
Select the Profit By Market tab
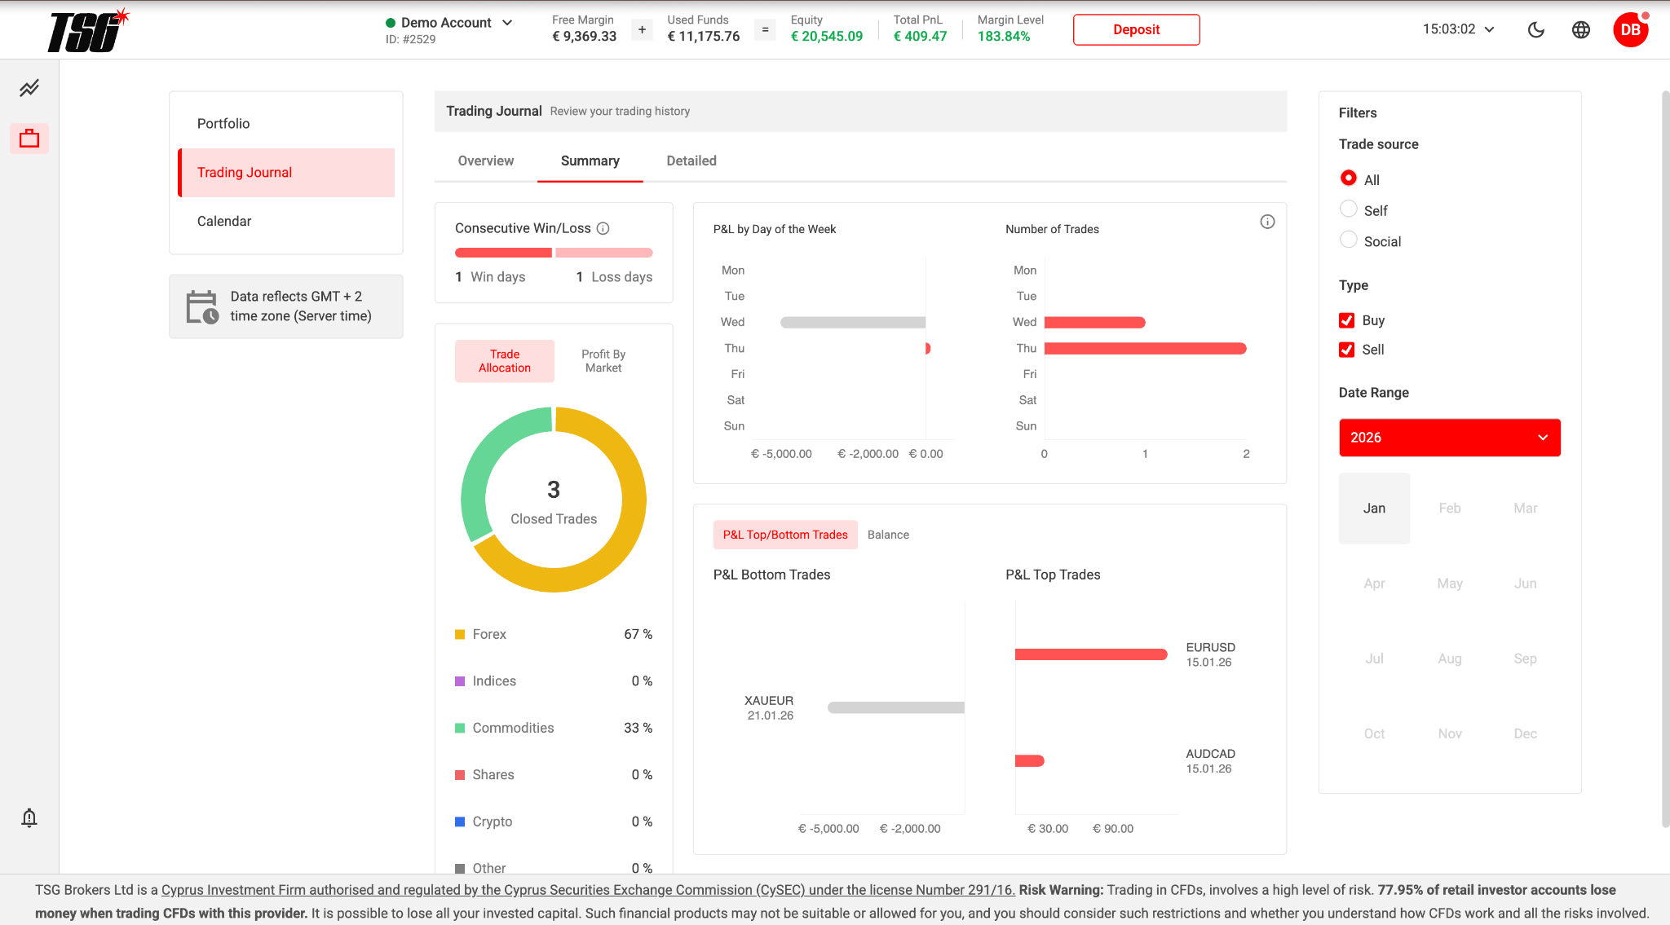click(x=603, y=361)
